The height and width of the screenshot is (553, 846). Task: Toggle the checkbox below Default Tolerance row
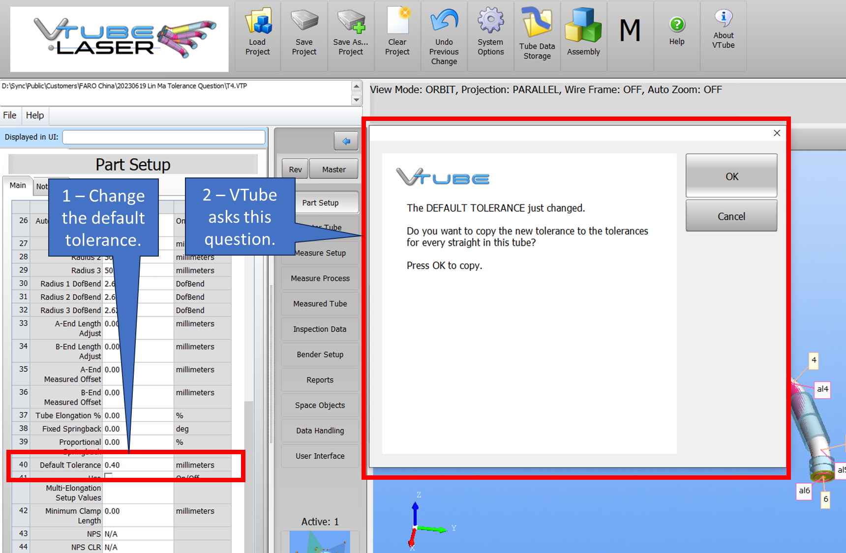pyautogui.click(x=109, y=476)
